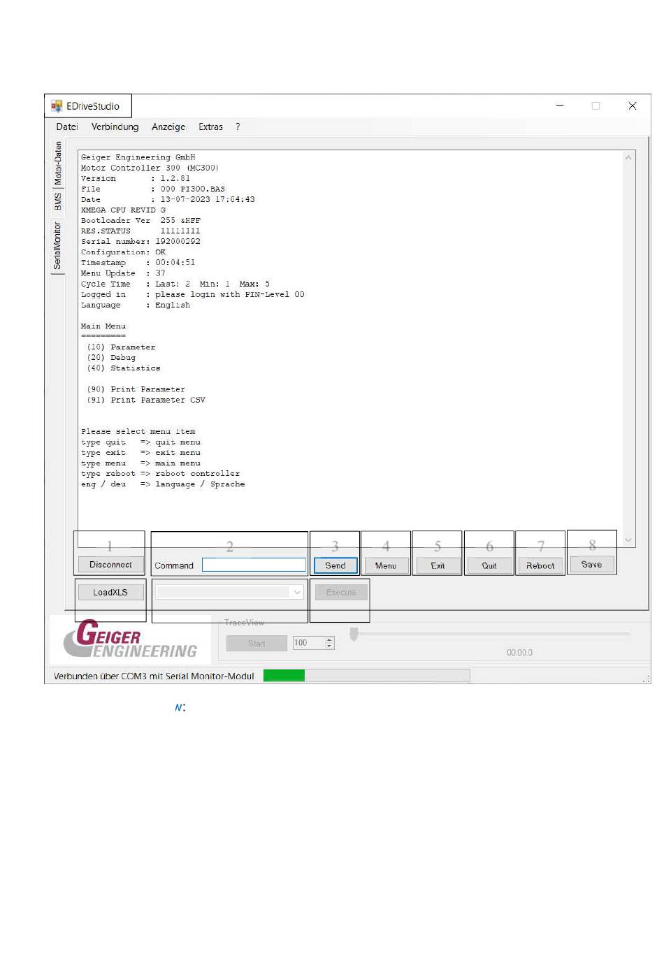Switch to the Motor-Daten side tab

click(x=58, y=163)
